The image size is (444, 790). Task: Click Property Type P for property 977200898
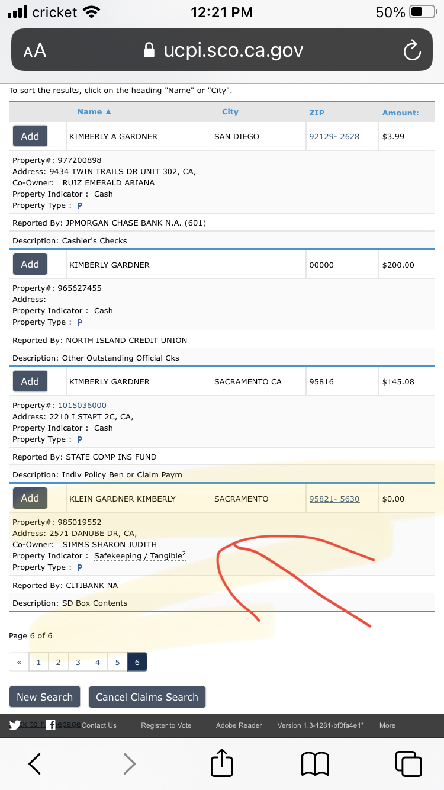pyautogui.click(x=79, y=205)
